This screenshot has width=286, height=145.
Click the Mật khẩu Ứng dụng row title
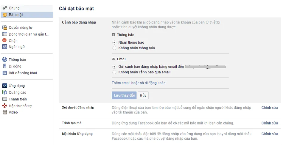click(x=77, y=134)
